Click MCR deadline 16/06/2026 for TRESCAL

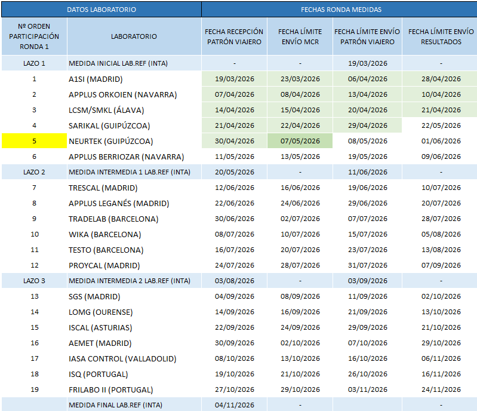(x=300, y=188)
